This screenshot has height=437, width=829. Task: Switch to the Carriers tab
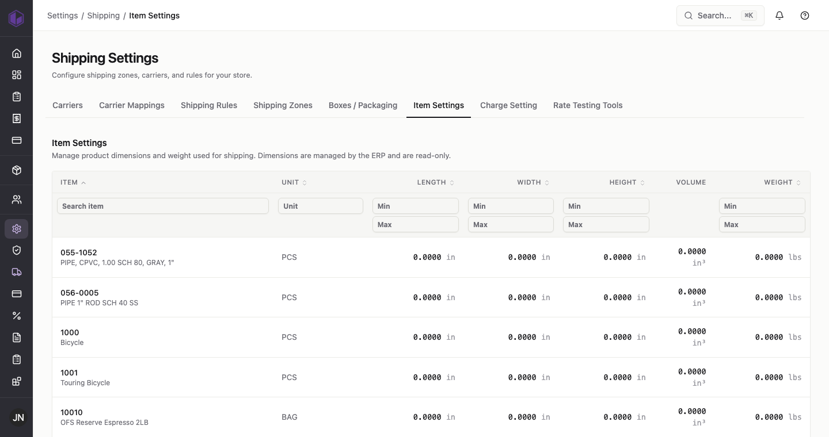pos(67,105)
